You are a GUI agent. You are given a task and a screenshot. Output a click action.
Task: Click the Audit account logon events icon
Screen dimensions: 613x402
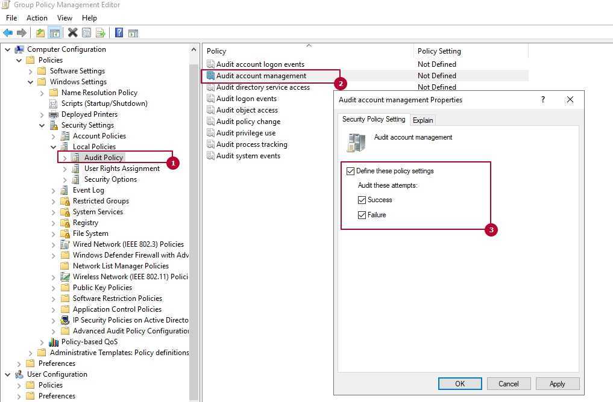(211, 64)
